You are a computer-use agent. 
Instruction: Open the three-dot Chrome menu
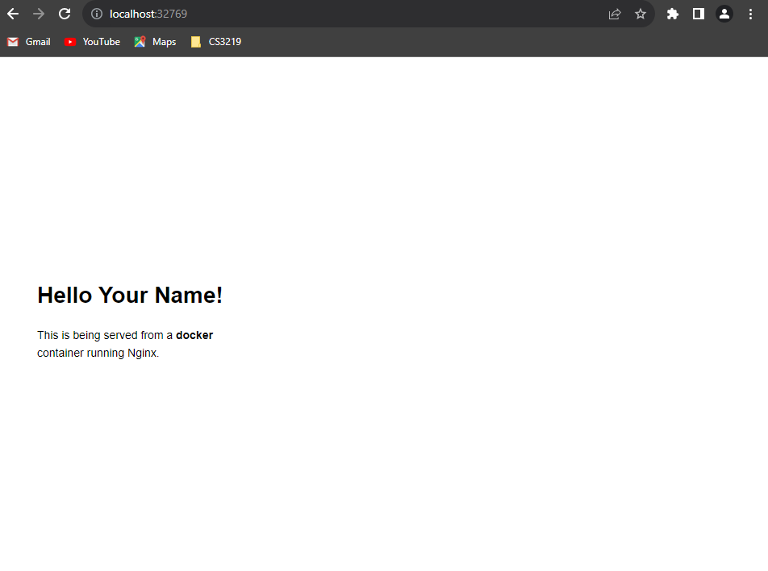(750, 14)
